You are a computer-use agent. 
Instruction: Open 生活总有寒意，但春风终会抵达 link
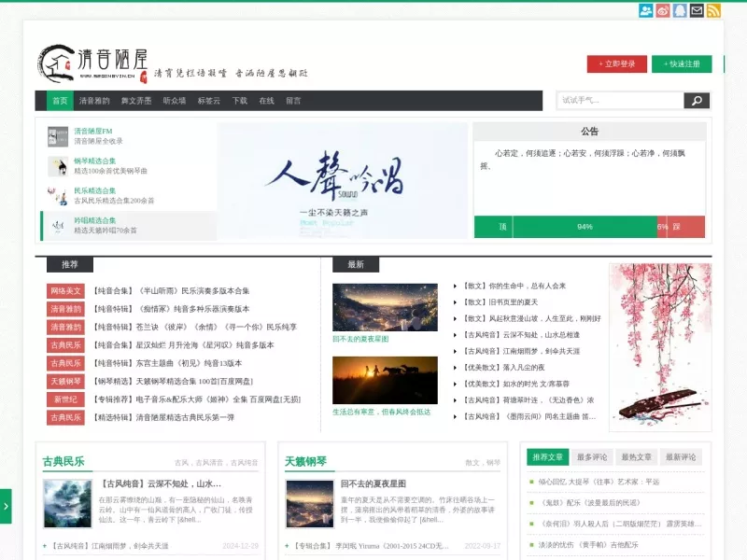[382, 412]
